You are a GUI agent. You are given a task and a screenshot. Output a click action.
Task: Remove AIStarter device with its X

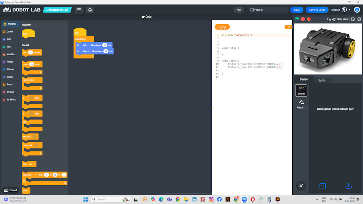[x=305, y=86]
